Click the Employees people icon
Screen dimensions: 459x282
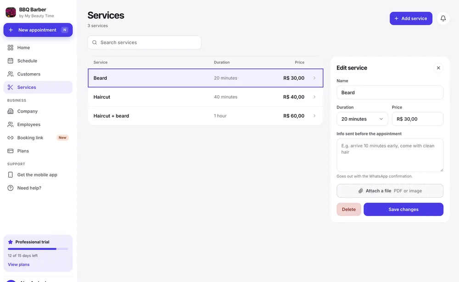point(11,125)
